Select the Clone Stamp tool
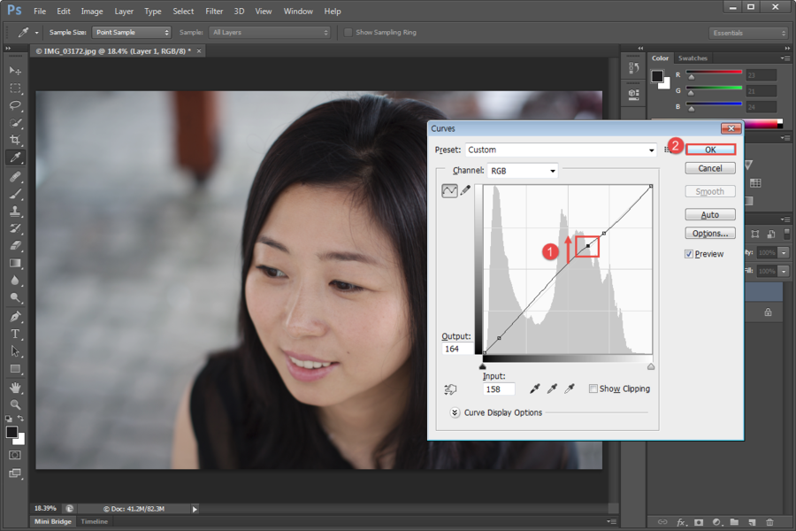The image size is (796, 531). click(x=15, y=211)
